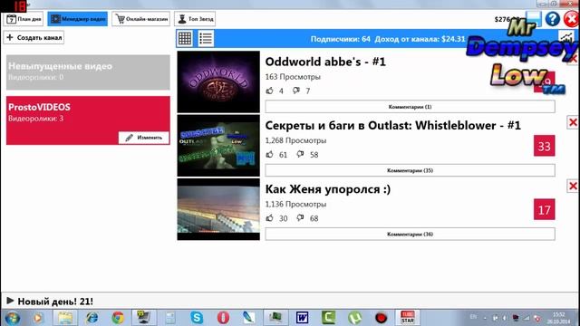Switch videos to grid view

coord(185,38)
